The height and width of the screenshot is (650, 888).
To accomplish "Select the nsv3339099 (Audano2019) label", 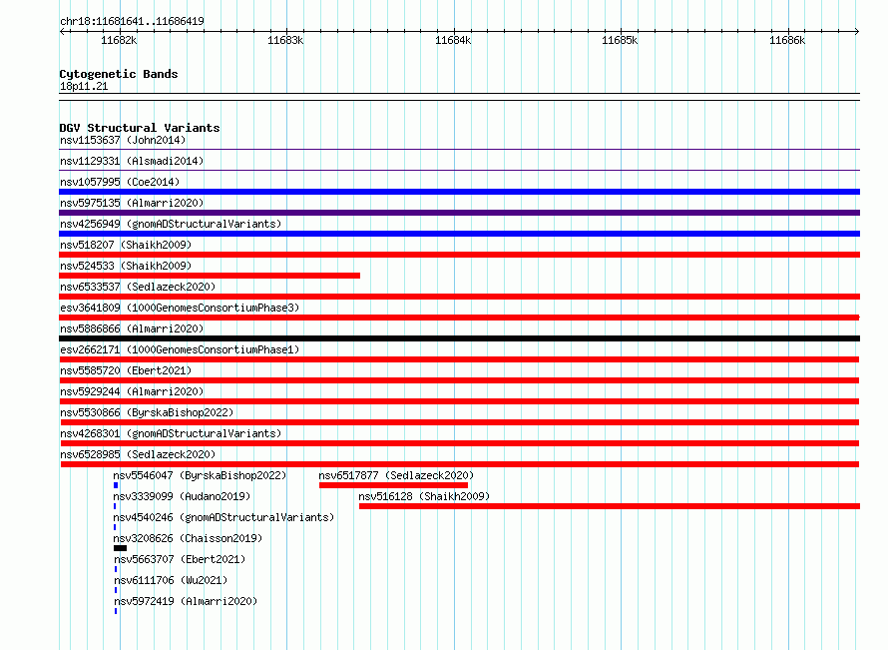I will pos(182,496).
